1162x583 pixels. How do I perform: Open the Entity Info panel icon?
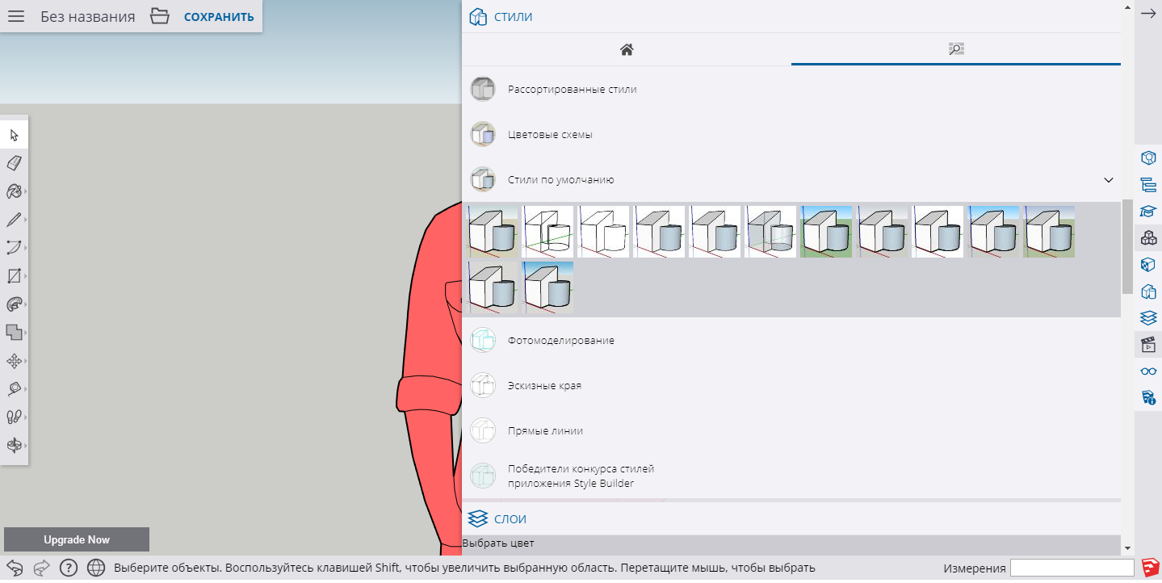(1148, 157)
